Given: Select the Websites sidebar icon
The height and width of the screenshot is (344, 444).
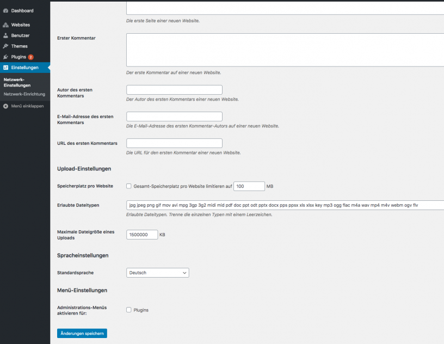Looking at the screenshot, I should pos(7,24).
